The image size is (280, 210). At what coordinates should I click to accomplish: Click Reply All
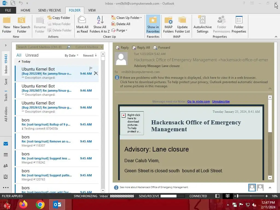coord(141,48)
